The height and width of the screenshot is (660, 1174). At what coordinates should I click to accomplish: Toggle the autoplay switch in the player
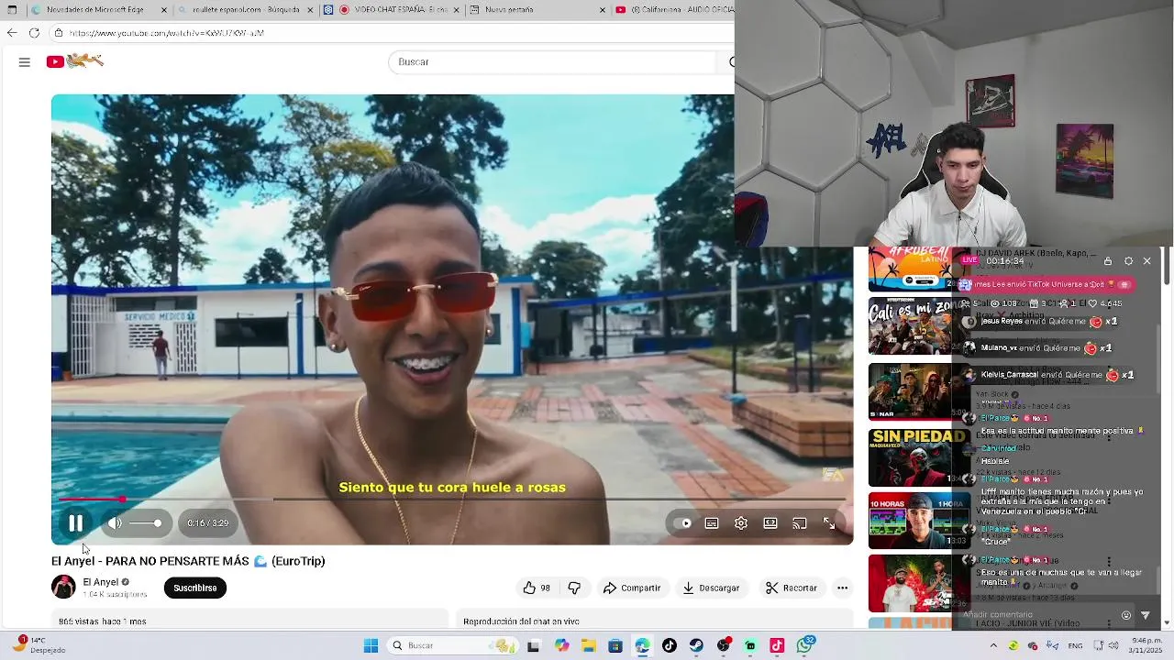click(x=682, y=523)
